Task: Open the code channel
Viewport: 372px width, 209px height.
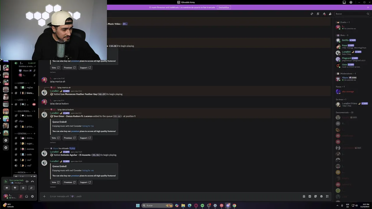Action: click(x=25, y=154)
